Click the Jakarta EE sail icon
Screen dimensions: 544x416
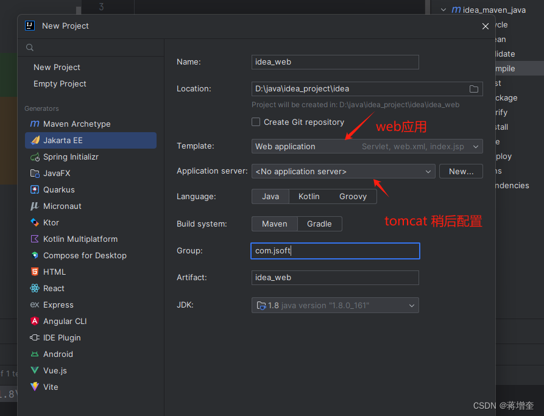pos(35,140)
